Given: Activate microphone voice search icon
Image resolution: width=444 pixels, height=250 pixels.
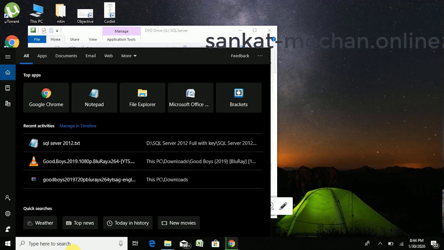Looking at the screenshot, I should tap(121, 244).
